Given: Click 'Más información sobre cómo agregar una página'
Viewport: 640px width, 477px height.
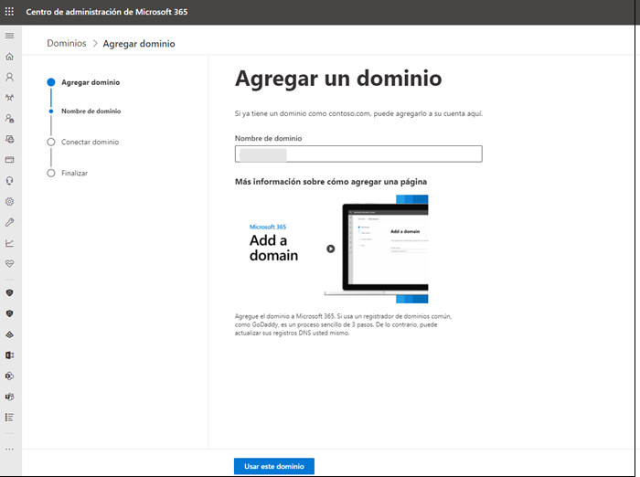Looking at the screenshot, I should 331,182.
